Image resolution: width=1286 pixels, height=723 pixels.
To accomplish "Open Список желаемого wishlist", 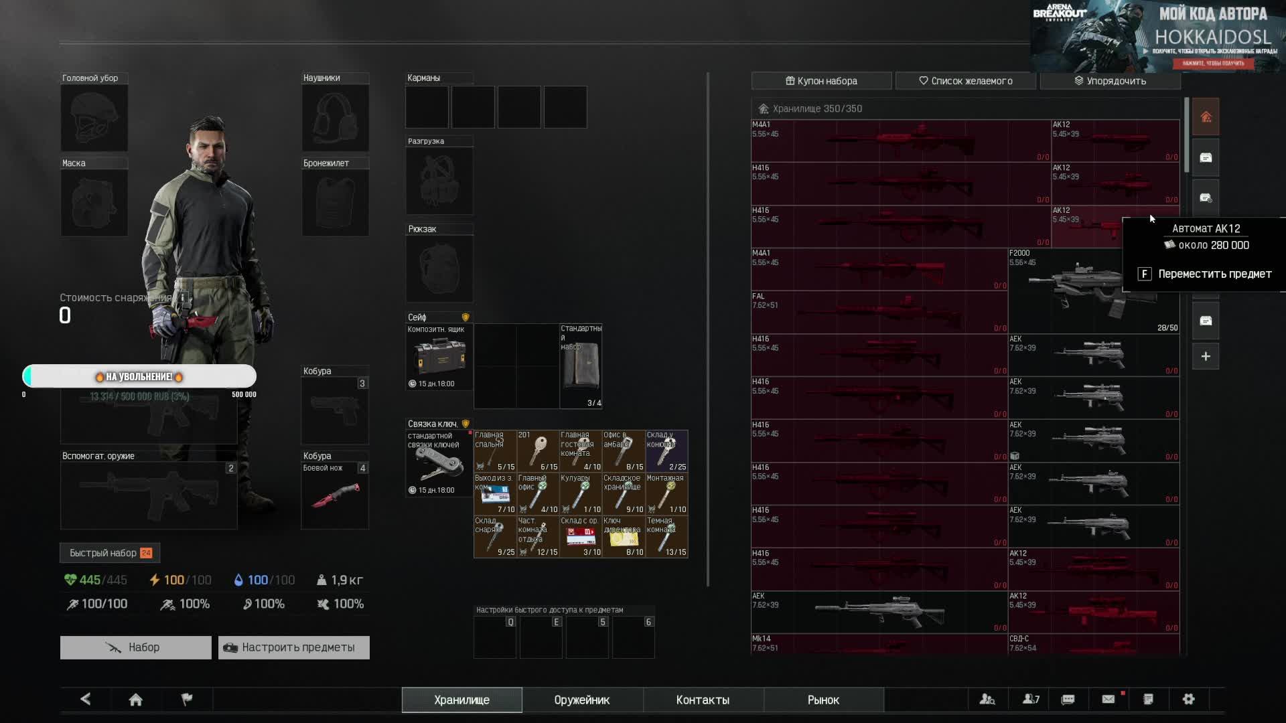I will point(965,81).
